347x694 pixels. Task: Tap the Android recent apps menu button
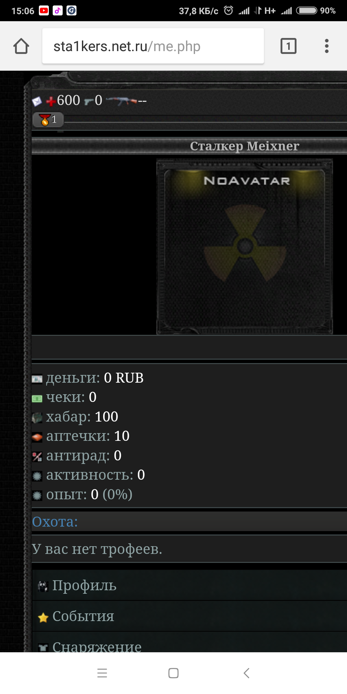pos(102,673)
